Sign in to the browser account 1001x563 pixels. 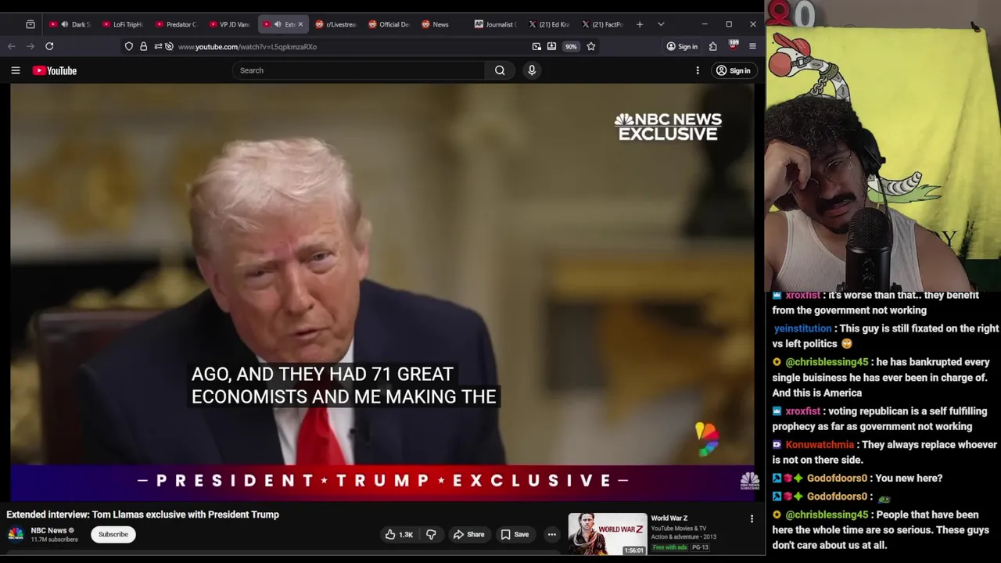pos(682,46)
